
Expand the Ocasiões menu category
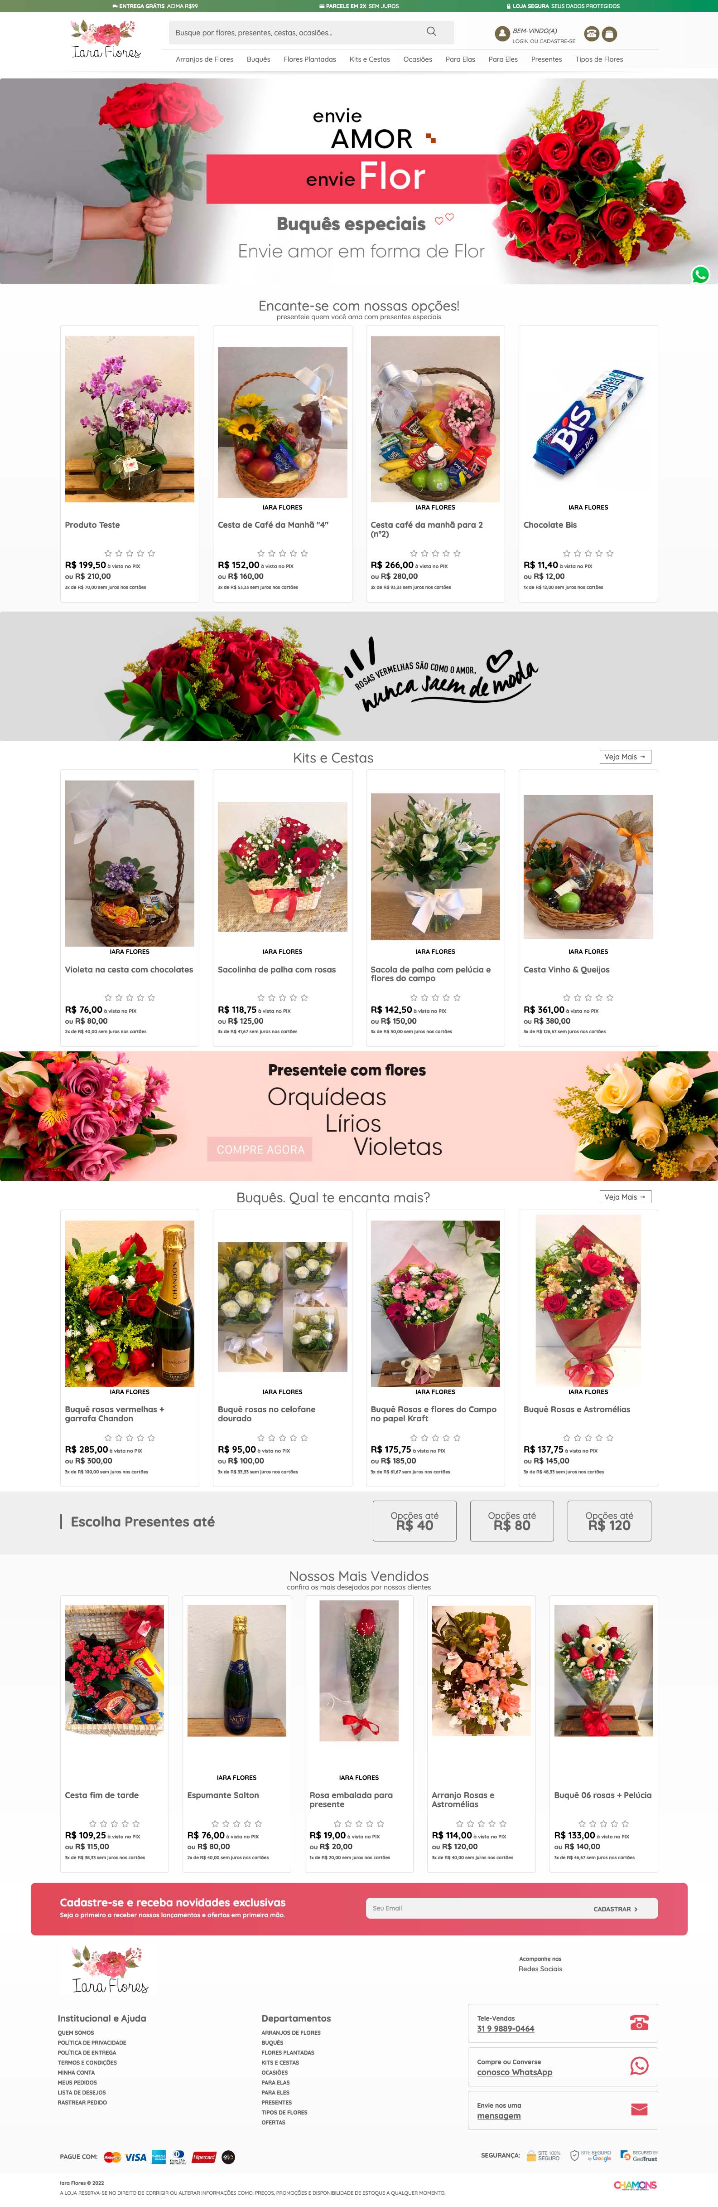pos(418,59)
